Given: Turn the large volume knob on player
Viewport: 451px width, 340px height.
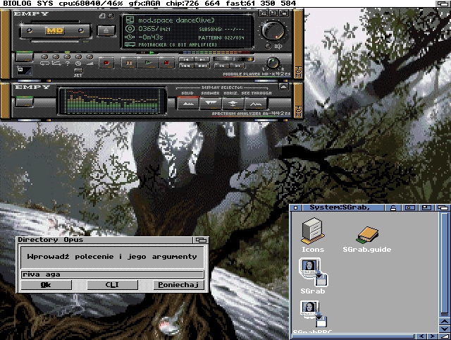Looking at the screenshot, I should [x=273, y=30].
